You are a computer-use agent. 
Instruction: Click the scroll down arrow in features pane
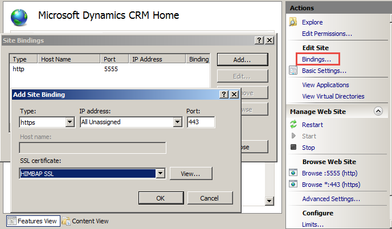click(269, 201)
